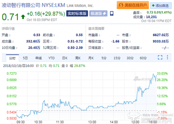
Task: Click the share capital 9333.83万
Action: (x=161, y=41)
